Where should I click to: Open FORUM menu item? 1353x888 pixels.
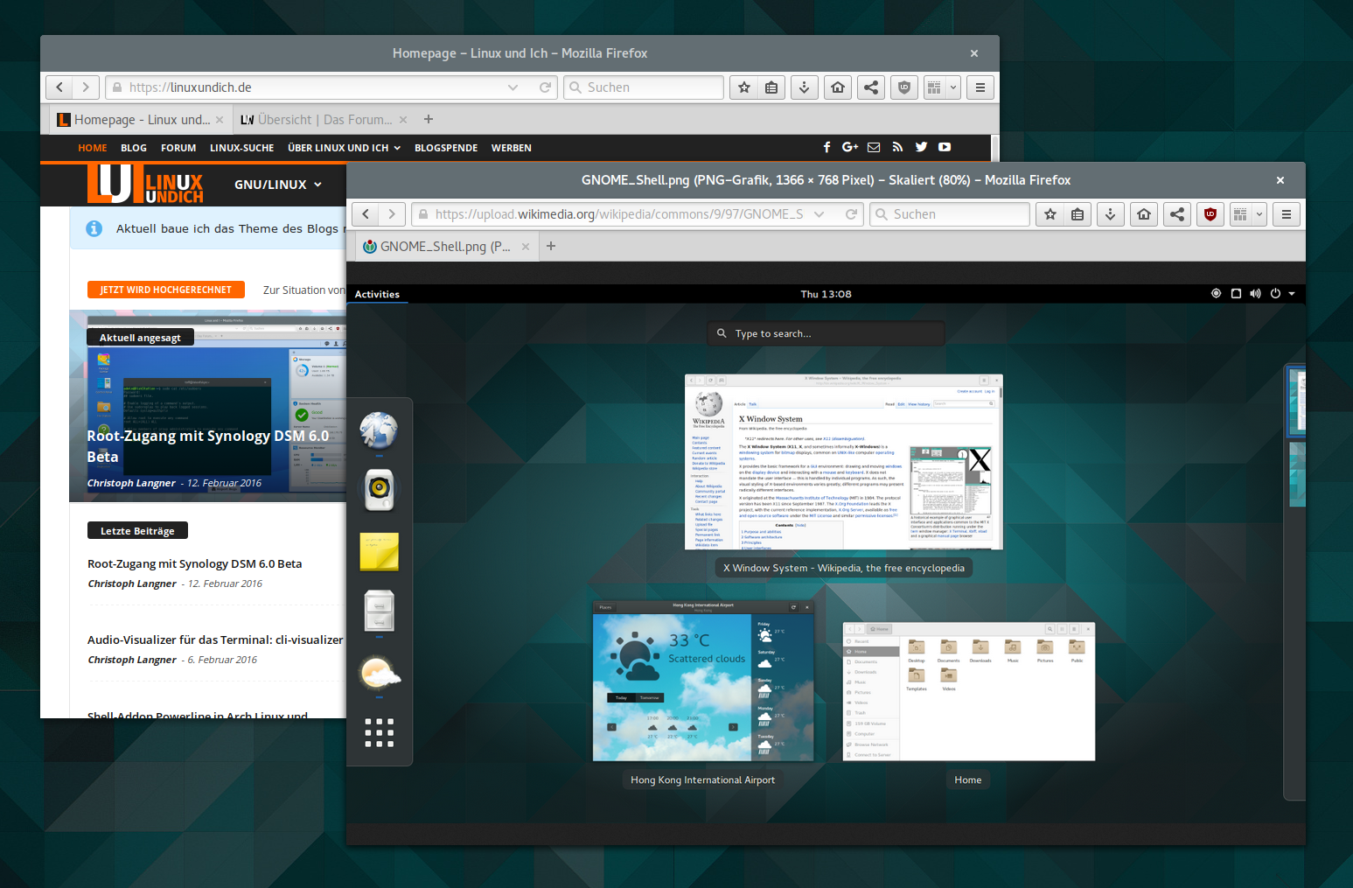[x=178, y=148]
